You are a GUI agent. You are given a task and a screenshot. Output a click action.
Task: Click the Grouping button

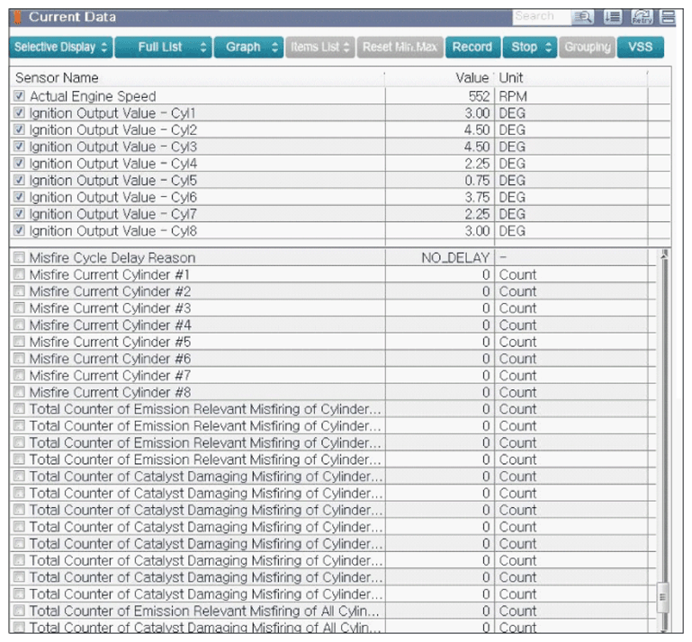point(588,47)
